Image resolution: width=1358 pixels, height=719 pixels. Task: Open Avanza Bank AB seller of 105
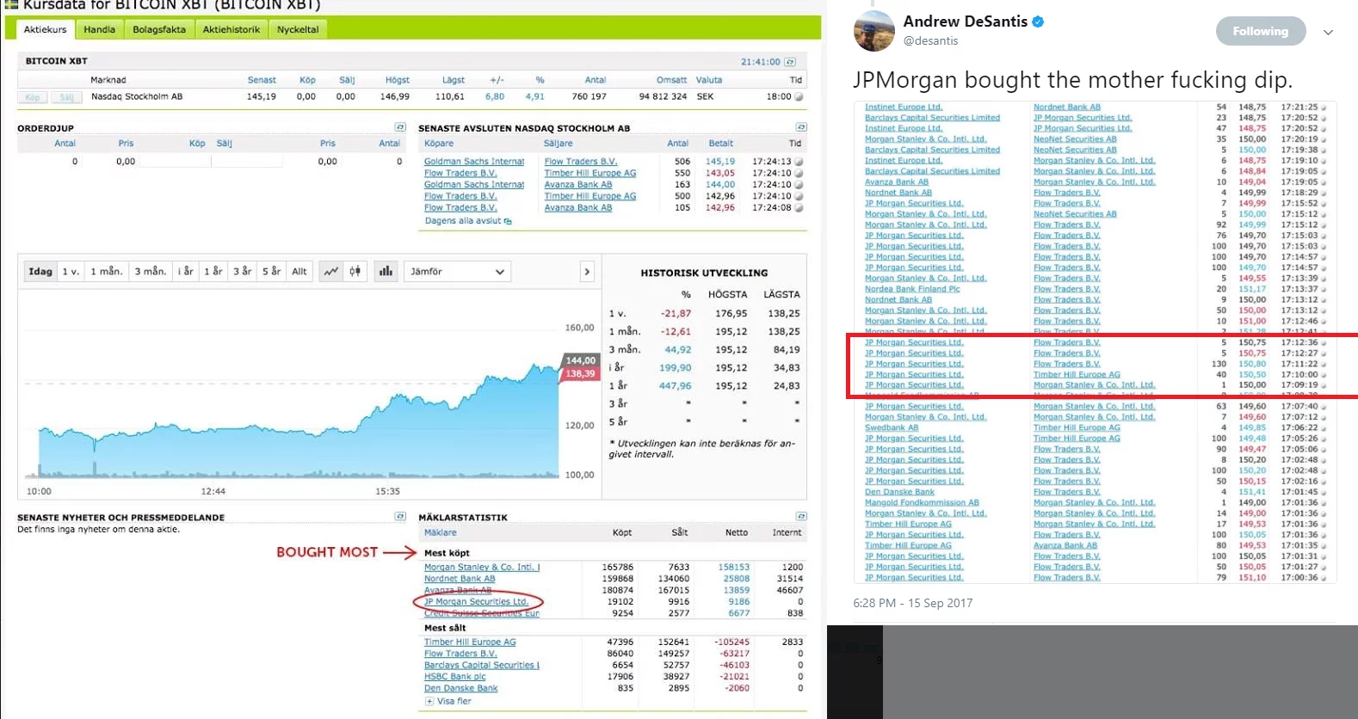[x=578, y=208]
